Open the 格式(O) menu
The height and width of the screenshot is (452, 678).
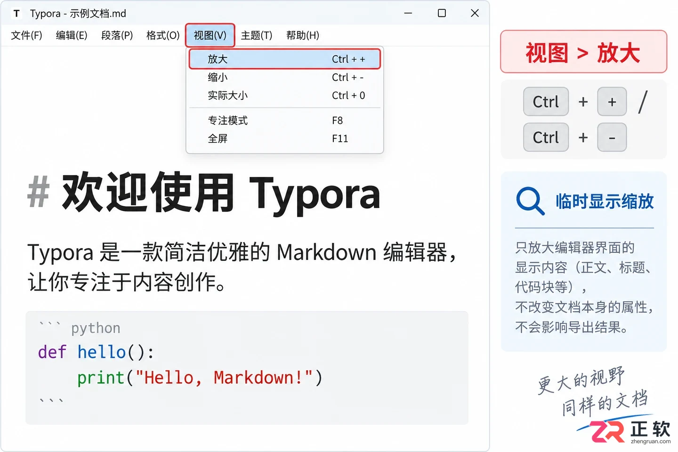click(163, 35)
